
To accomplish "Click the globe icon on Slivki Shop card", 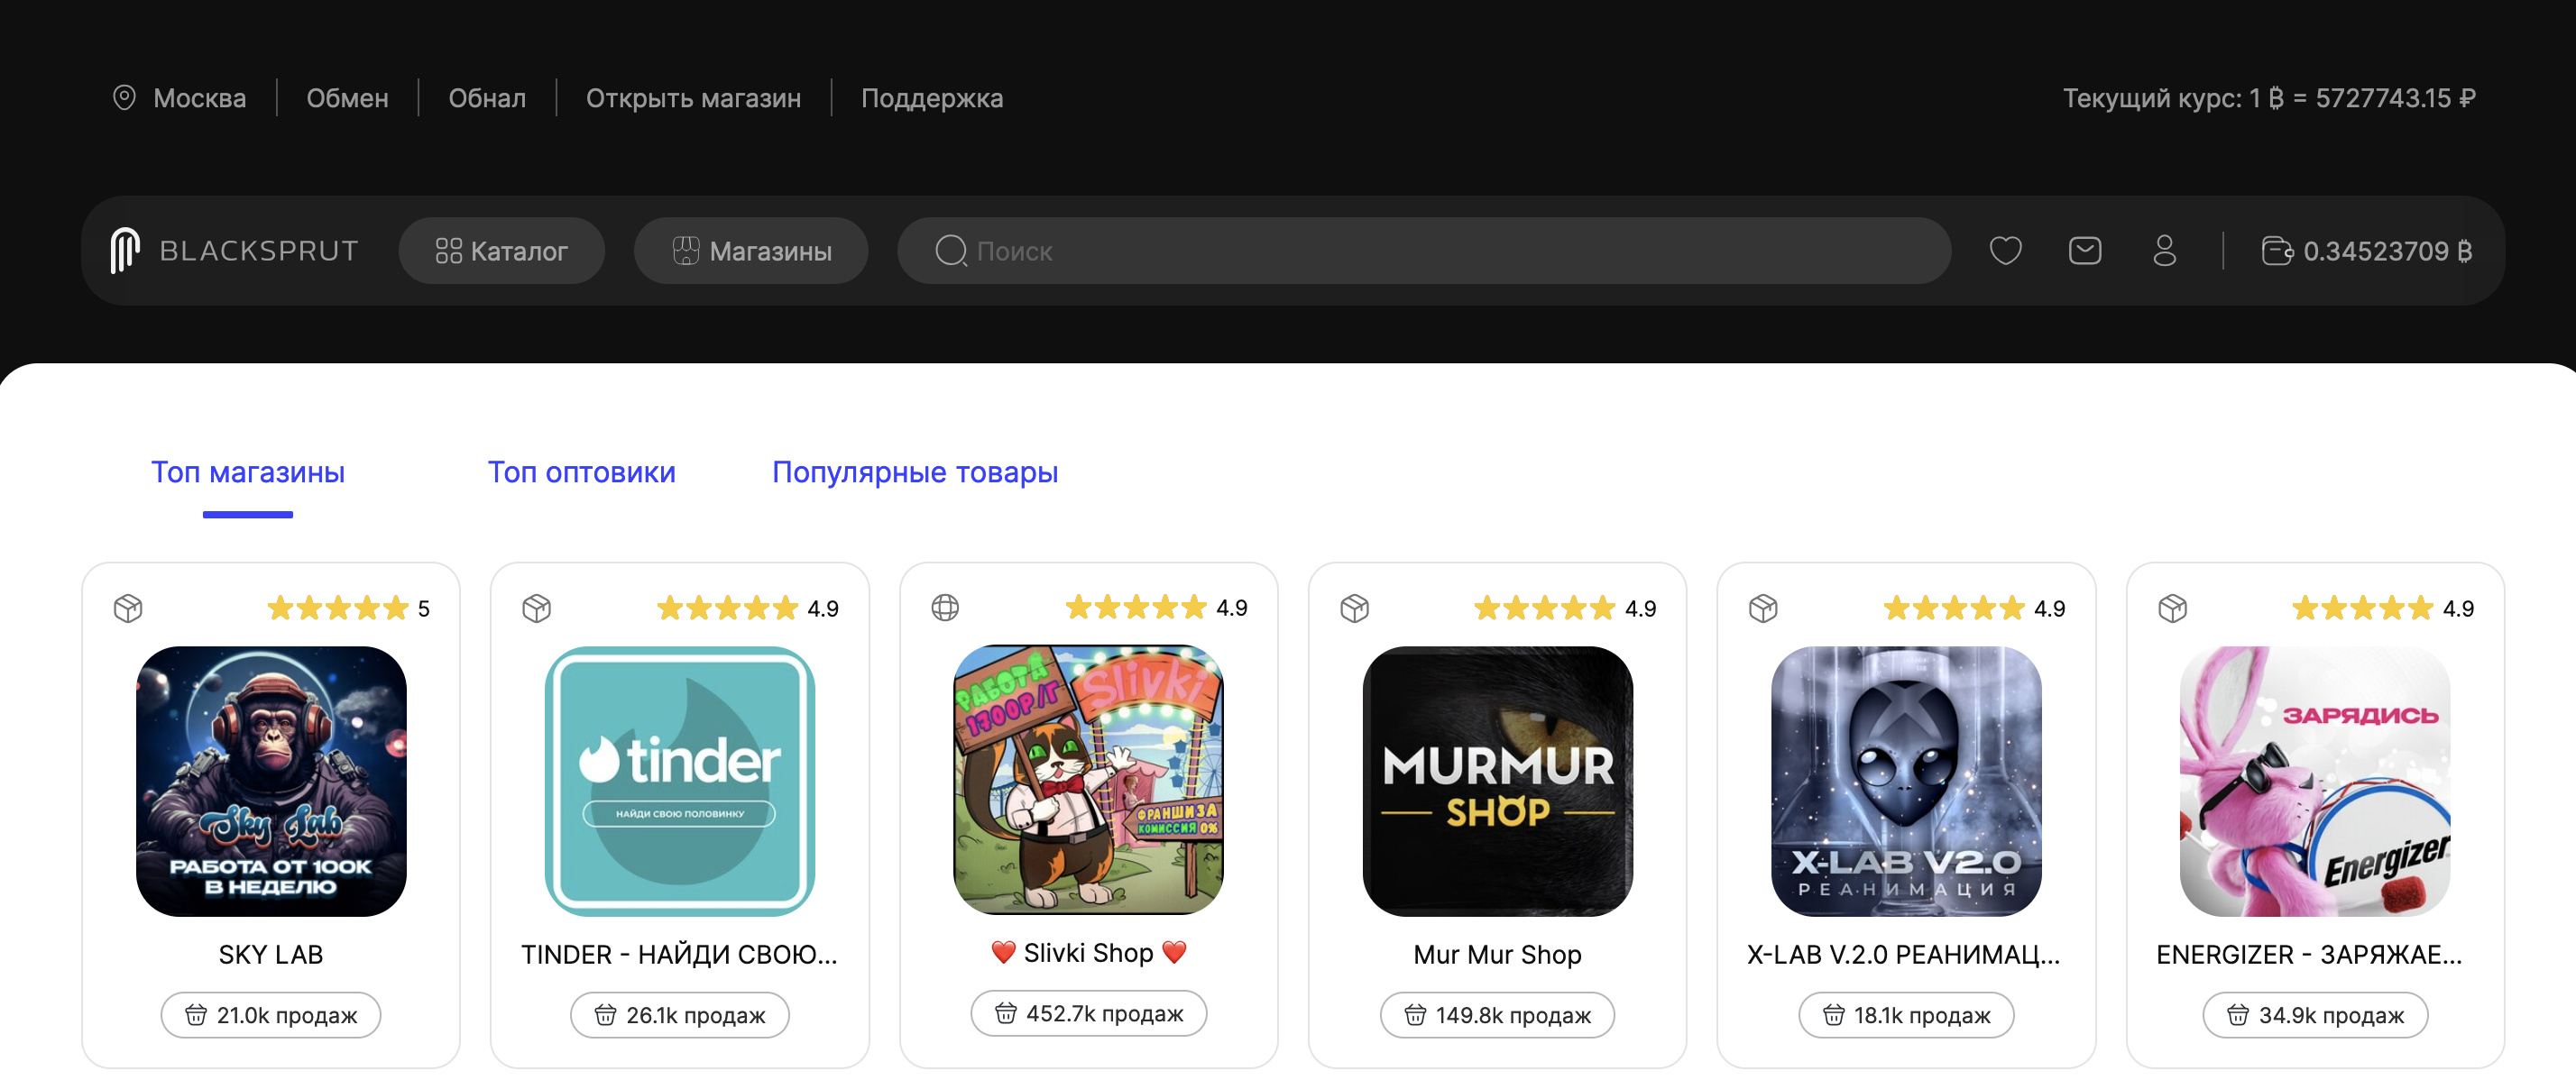I will tap(945, 607).
